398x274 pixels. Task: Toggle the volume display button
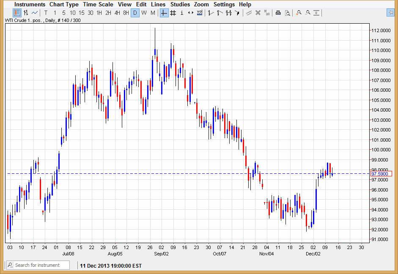pyautogui.click(x=200, y=13)
